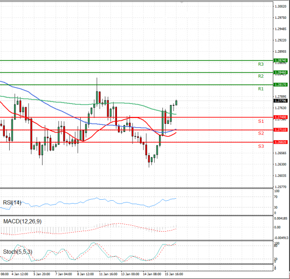Click the R3 resistance label
The width and height of the screenshot is (290, 279).
tap(261, 64)
